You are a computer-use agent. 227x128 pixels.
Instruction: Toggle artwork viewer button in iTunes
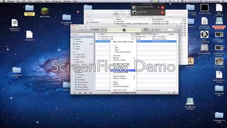[90, 93]
